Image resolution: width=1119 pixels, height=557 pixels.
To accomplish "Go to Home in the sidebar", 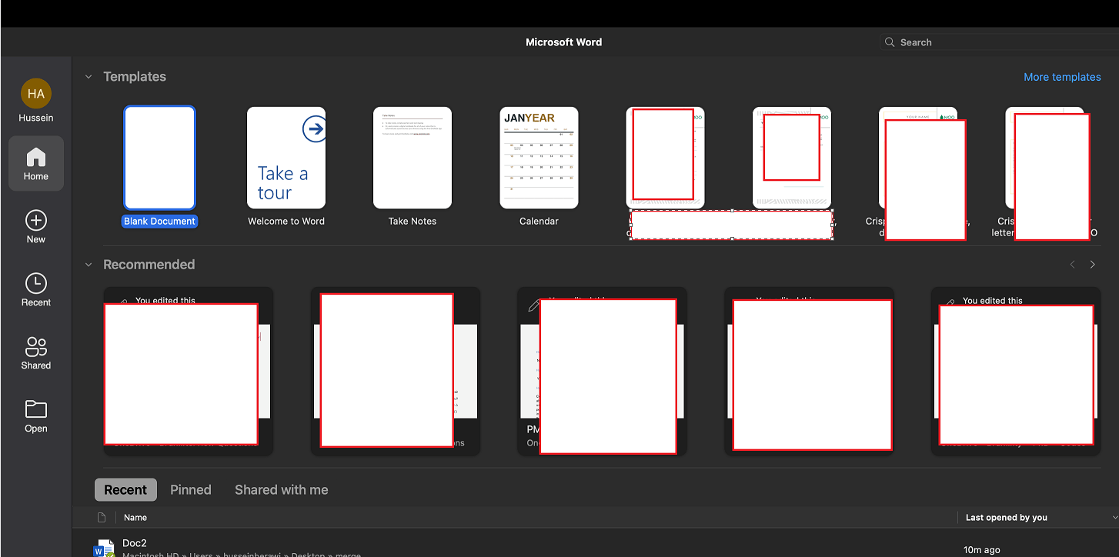I will pos(36,164).
